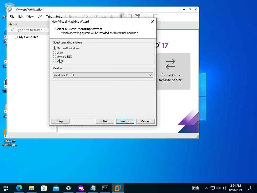Click the green Power On toolbar icon
The width and height of the screenshot is (257, 193).
click(71, 16)
